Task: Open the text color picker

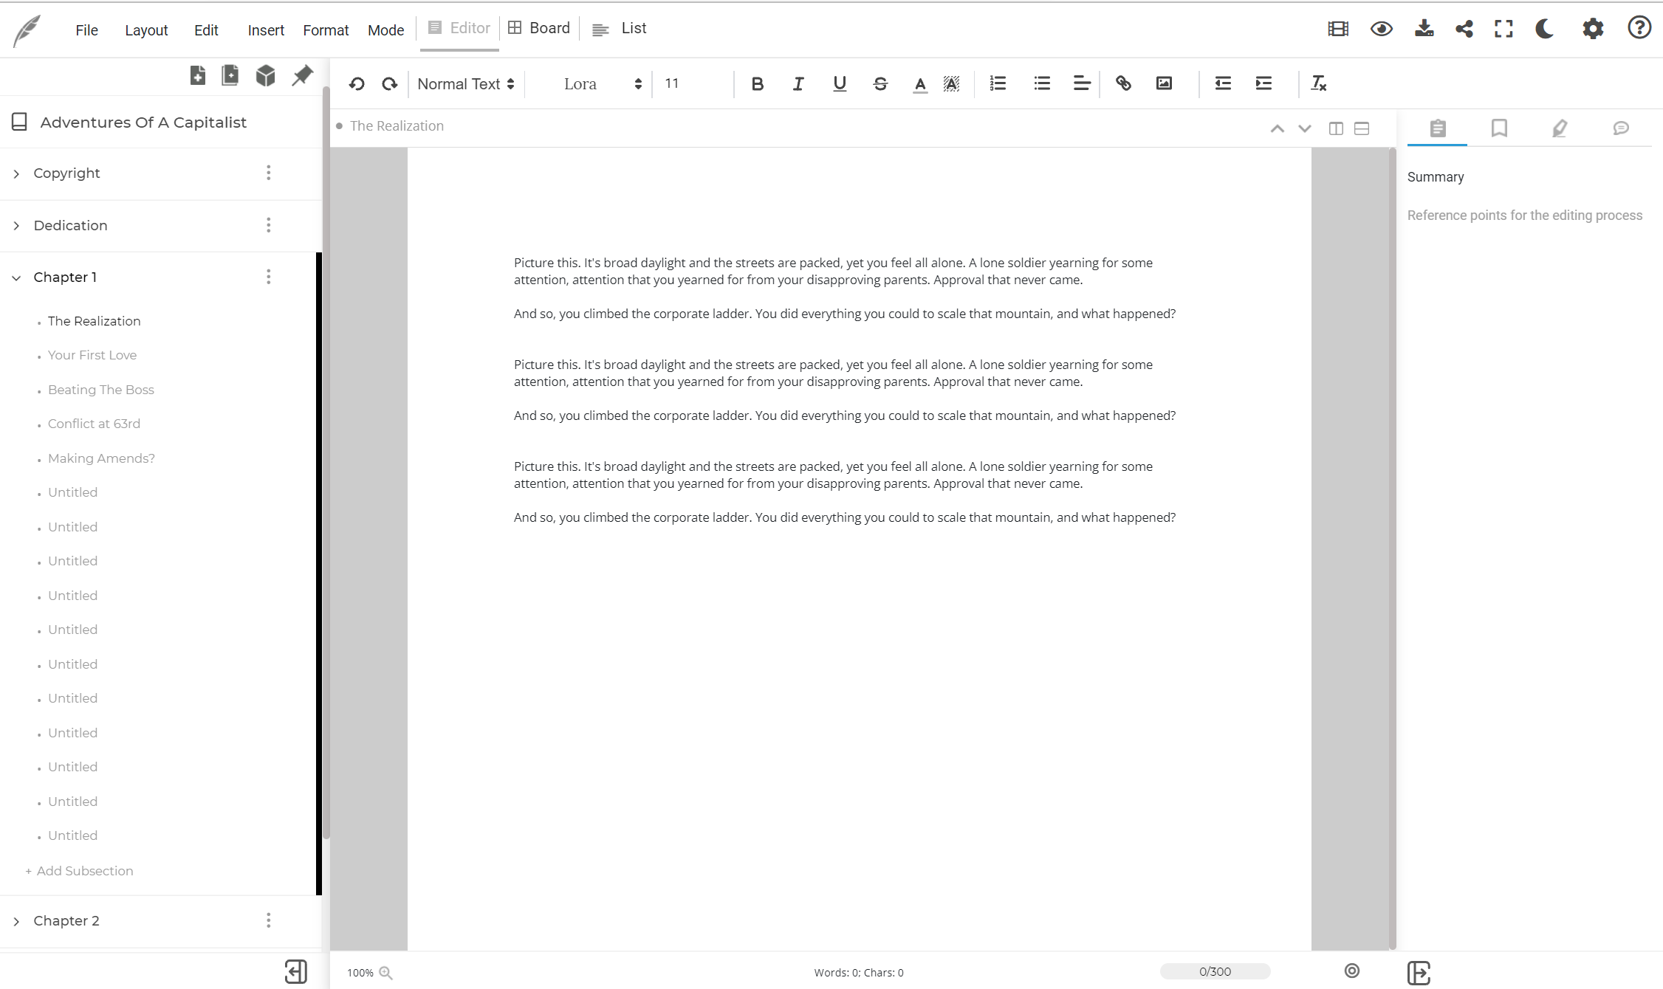Action: (x=920, y=84)
